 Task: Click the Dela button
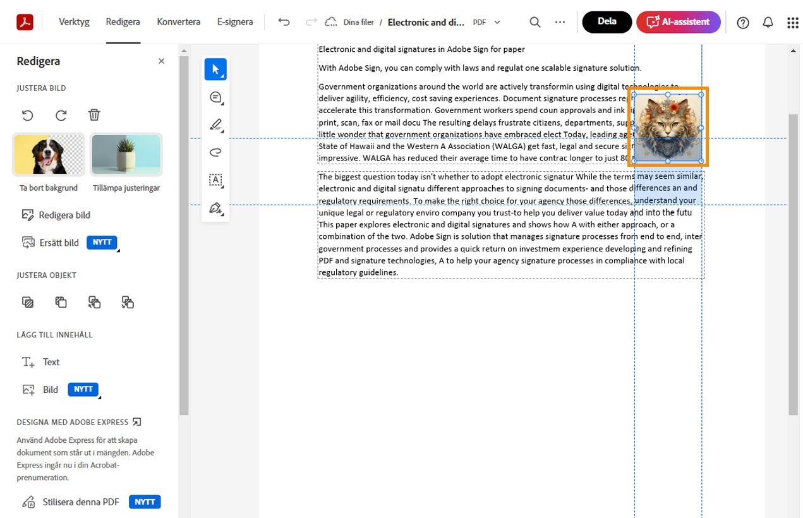(607, 22)
